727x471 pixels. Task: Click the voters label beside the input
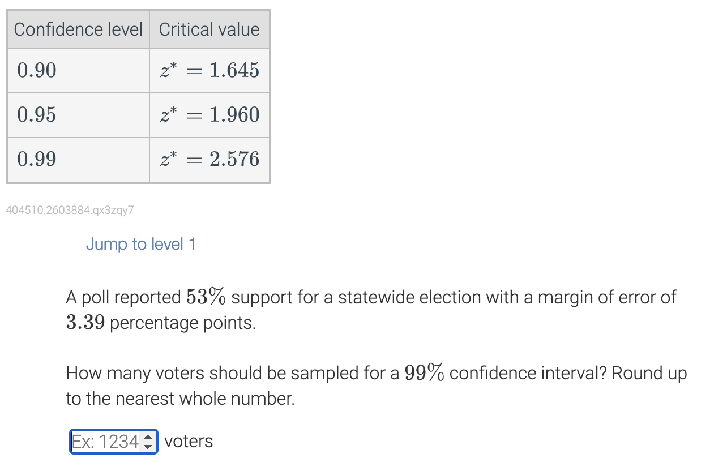click(187, 441)
